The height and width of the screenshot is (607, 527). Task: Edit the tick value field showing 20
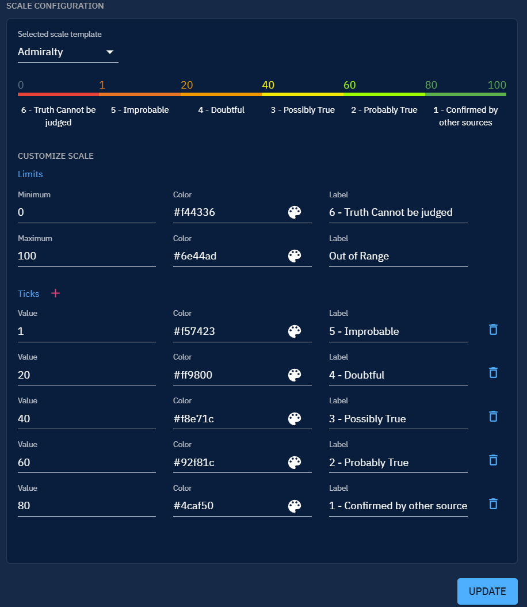pyautogui.click(x=86, y=375)
